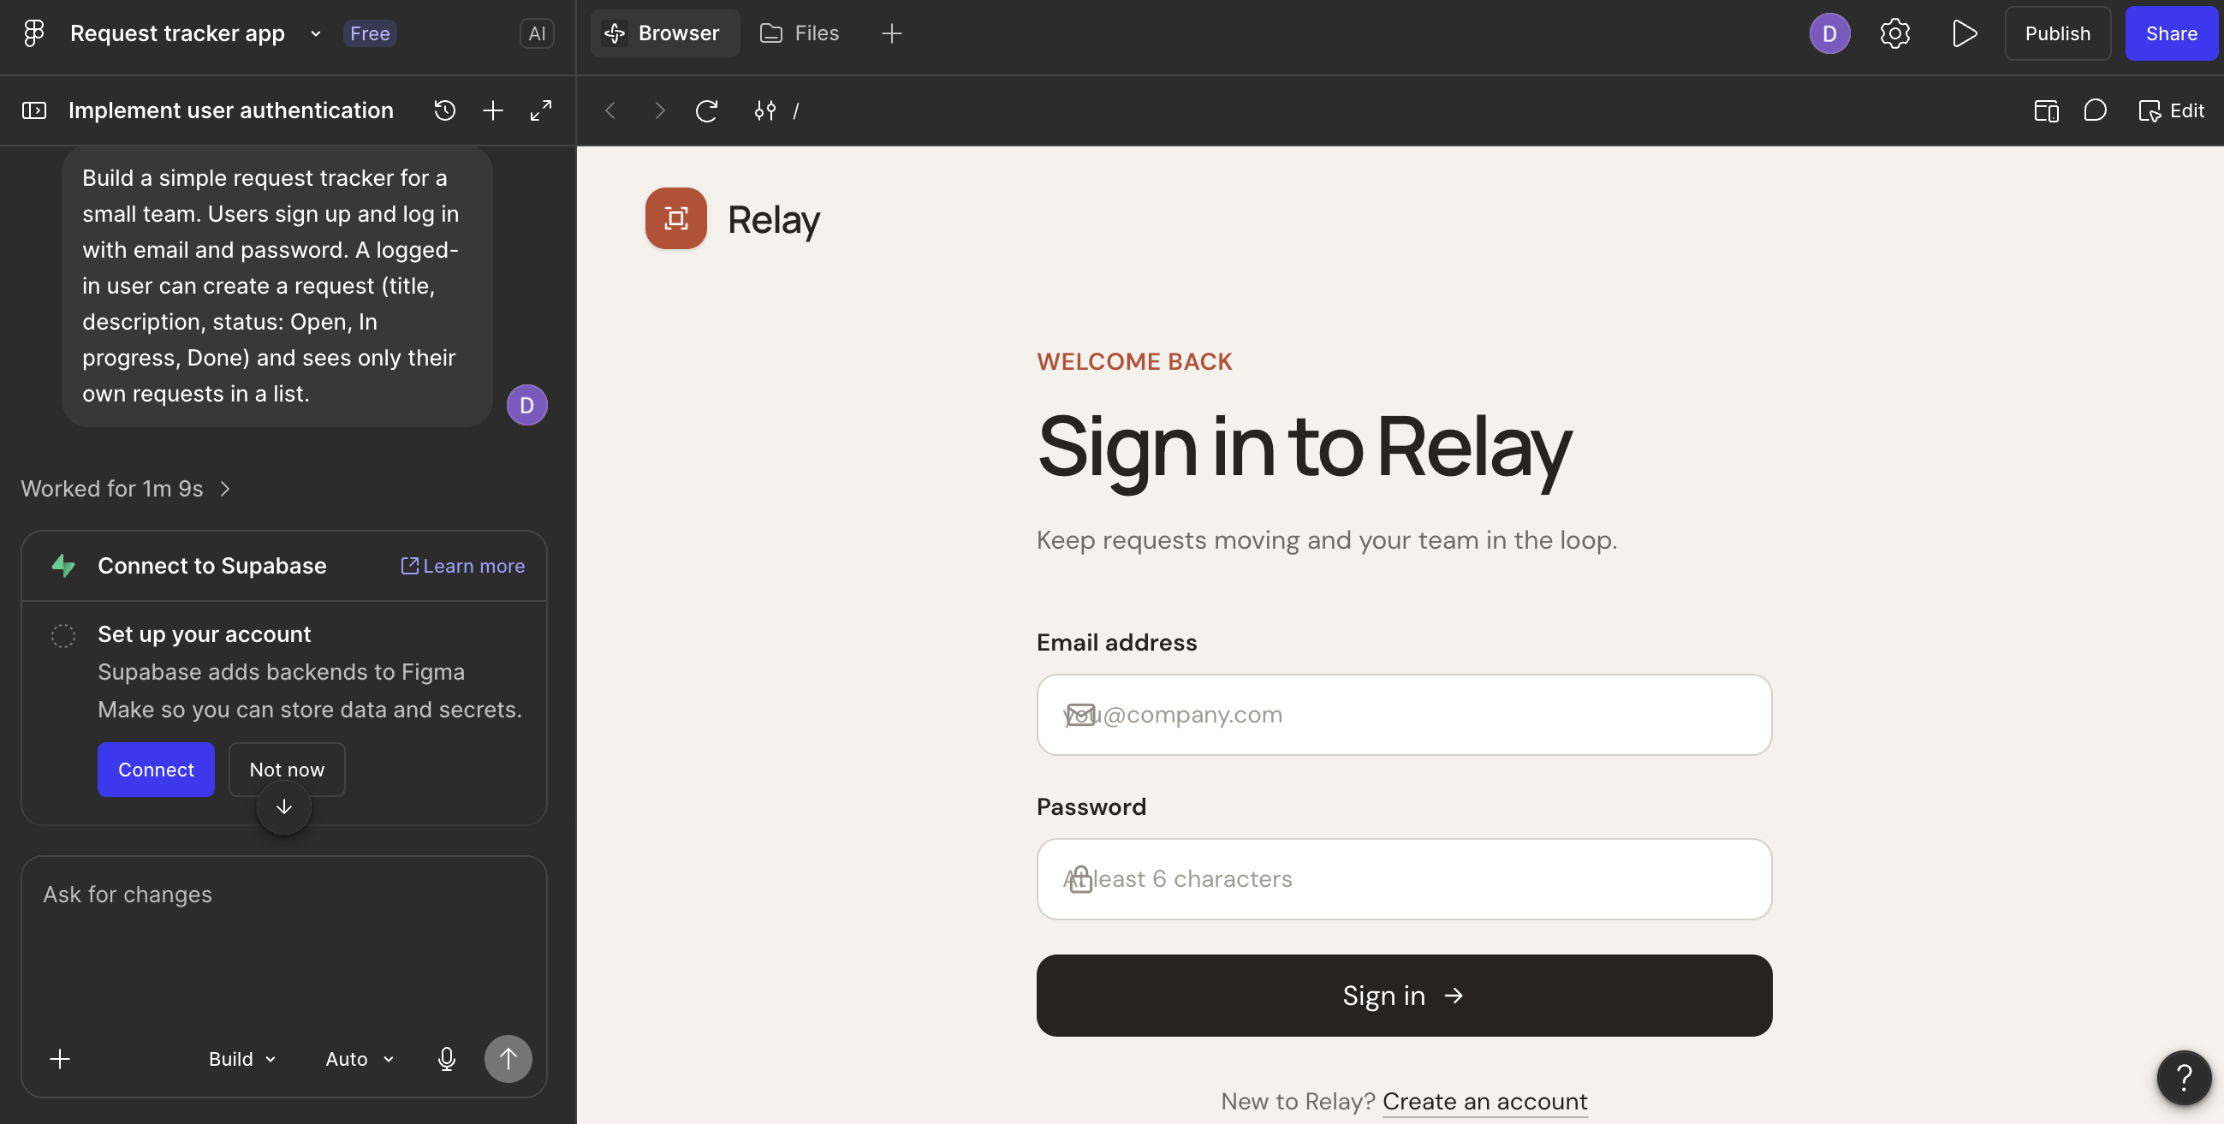Open settings gear icon
Image resolution: width=2224 pixels, height=1124 pixels.
(1894, 33)
